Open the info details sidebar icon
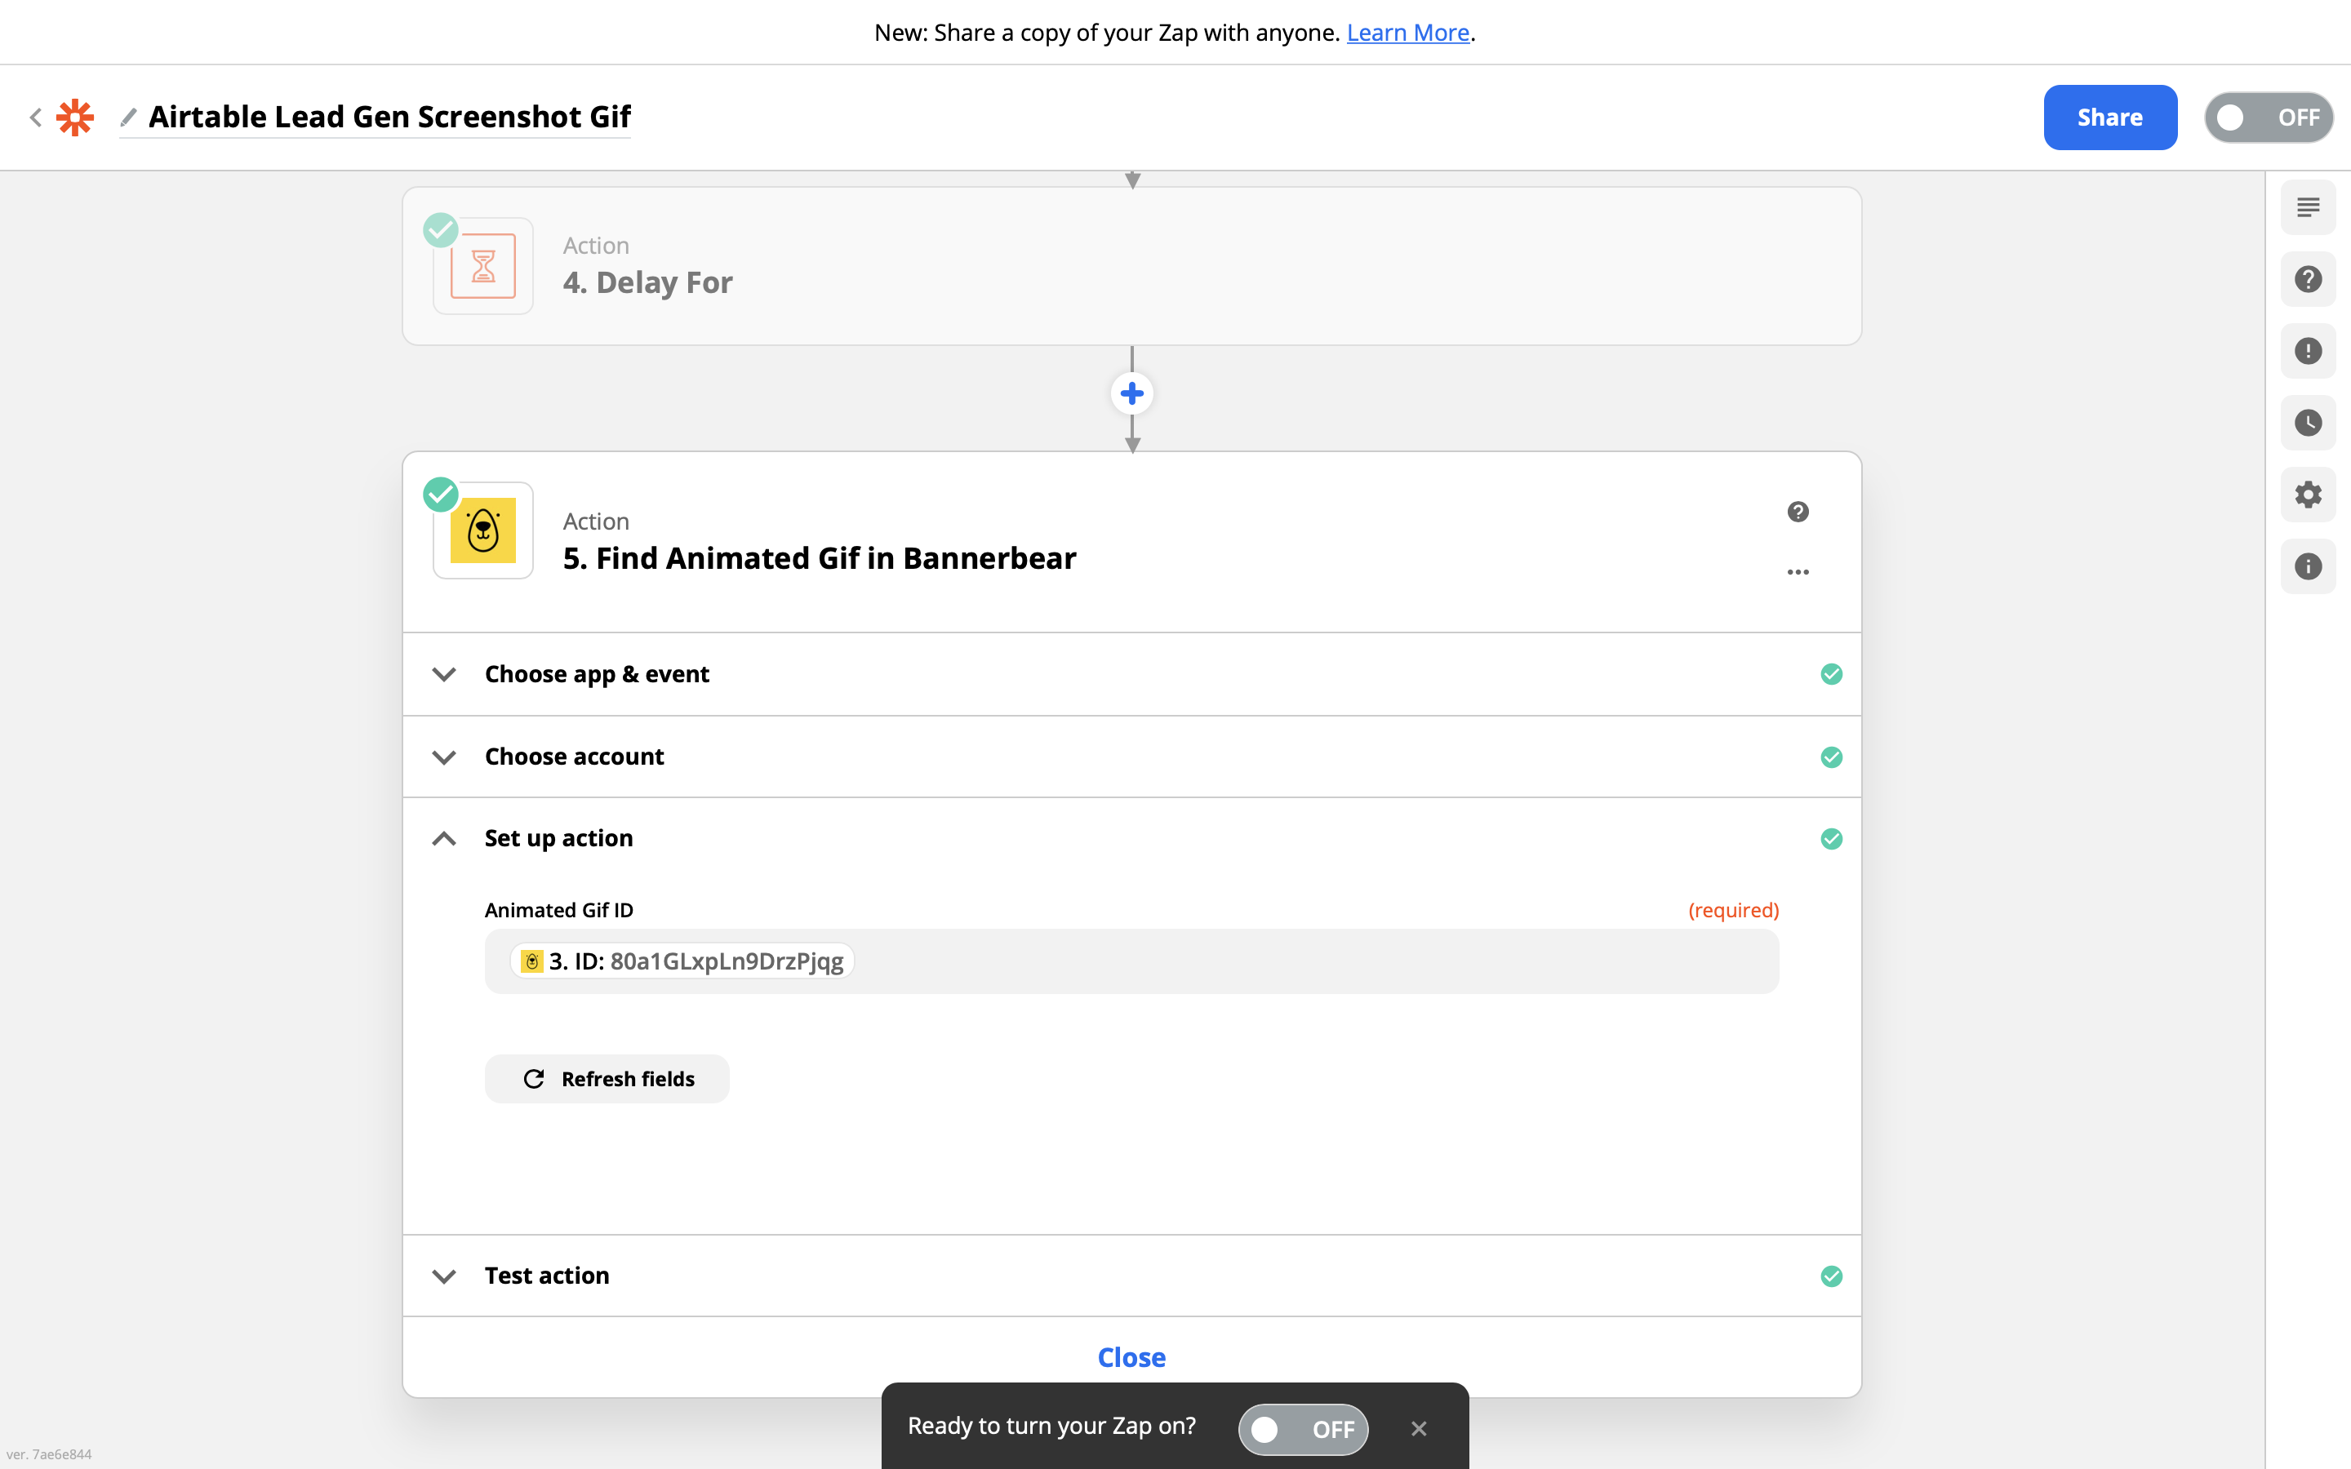The image size is (2351, 1469). (2307, 566)
